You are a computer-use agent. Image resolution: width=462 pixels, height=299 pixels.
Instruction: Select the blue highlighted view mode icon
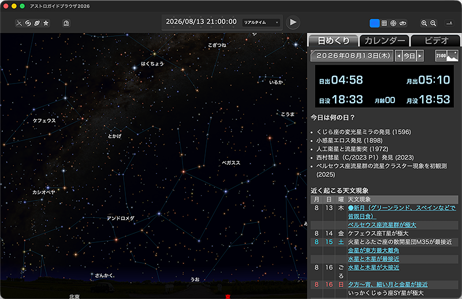click(x=374, y=23)
